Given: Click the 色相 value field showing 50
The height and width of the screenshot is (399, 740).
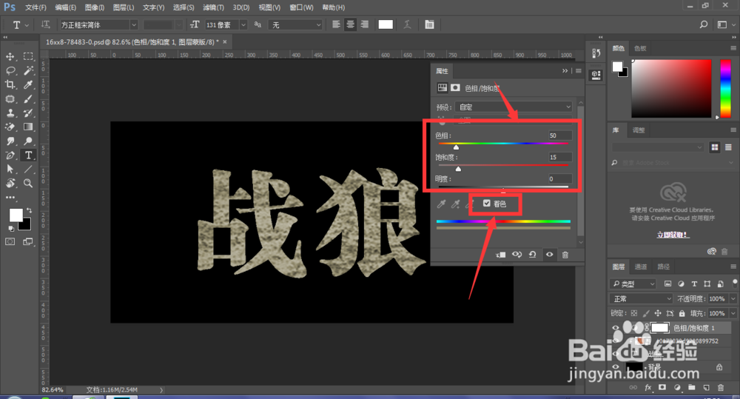Looking at the screenshot, I should [560, 135].
